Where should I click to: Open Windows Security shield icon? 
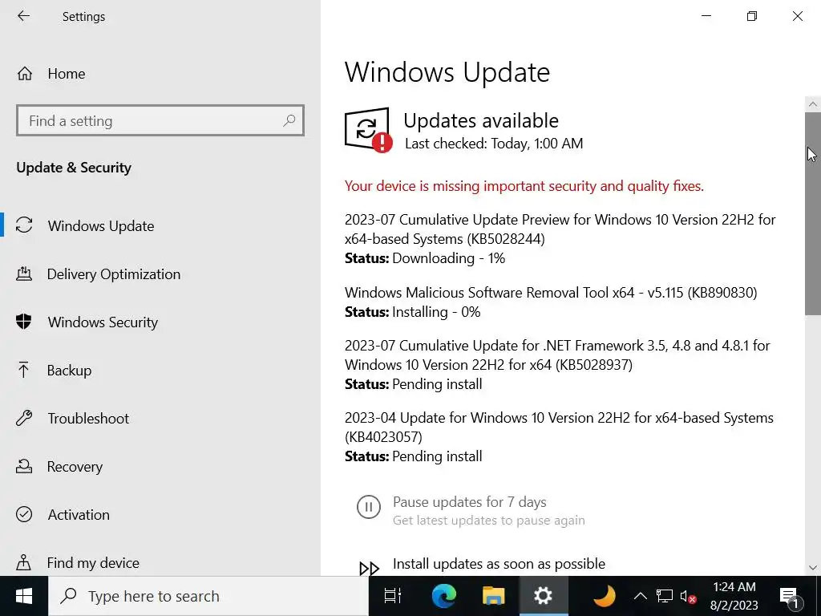pyautogui.click(x=24, y=322)
